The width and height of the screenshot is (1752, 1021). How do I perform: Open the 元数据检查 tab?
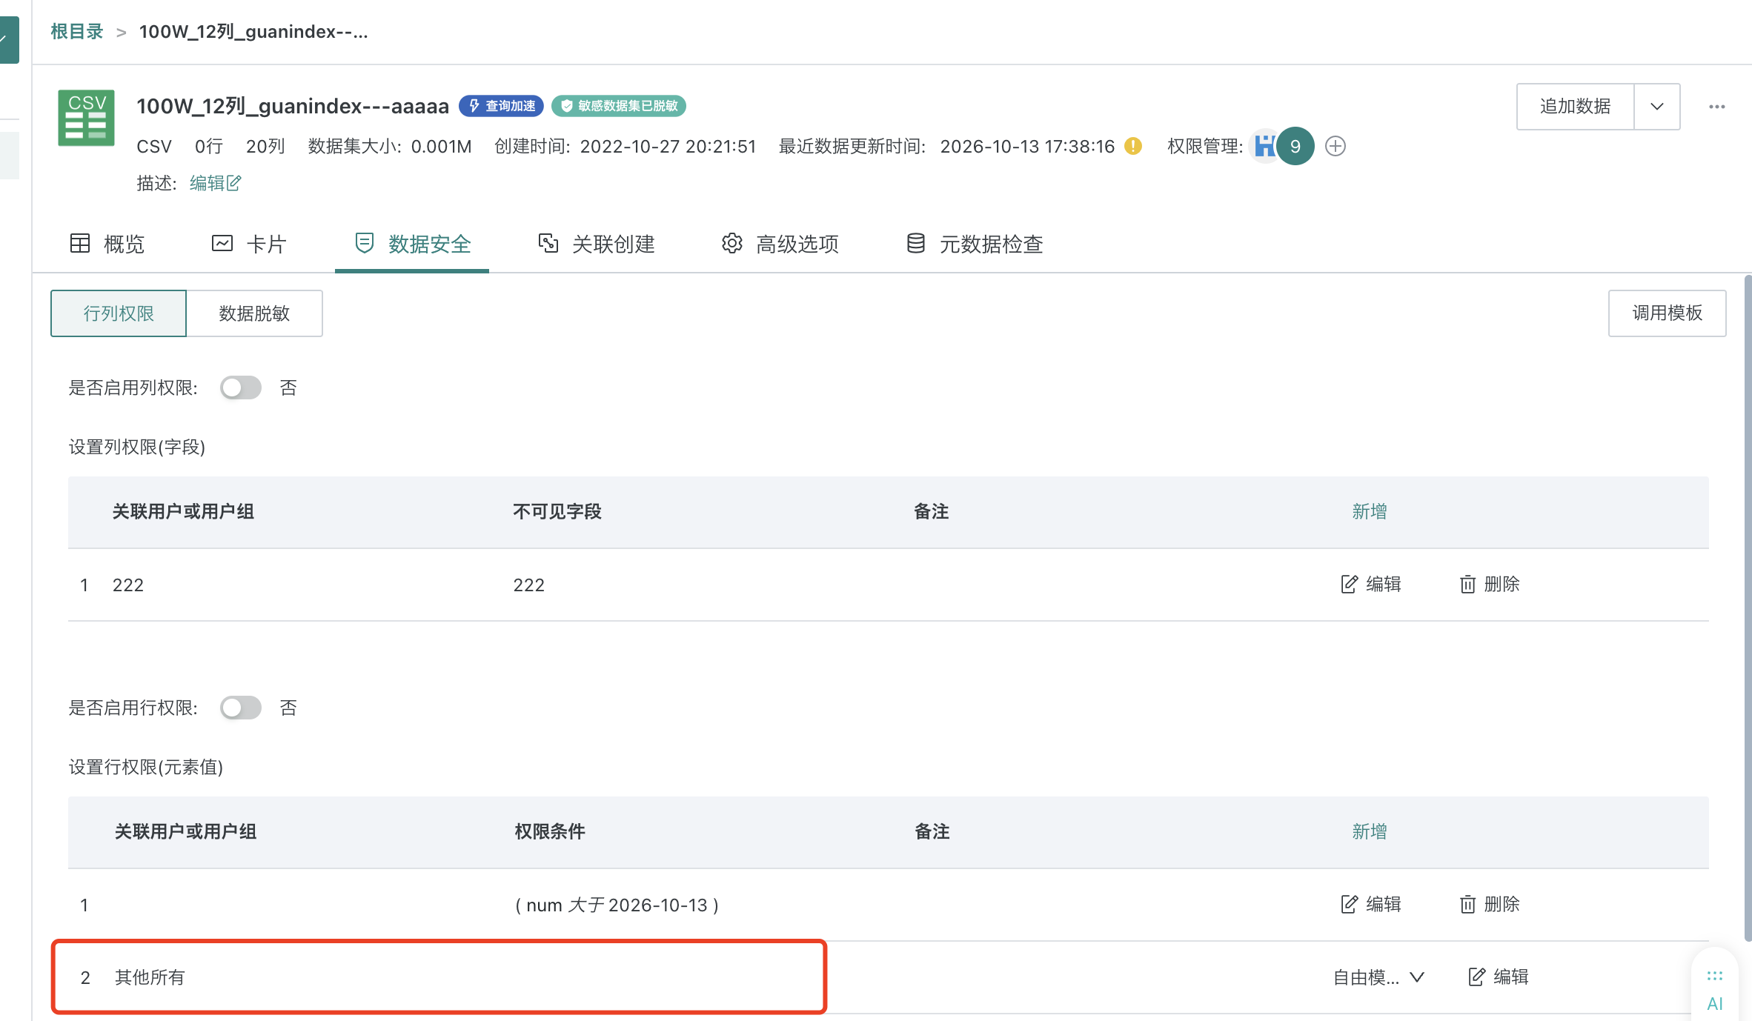pos(975,244)
